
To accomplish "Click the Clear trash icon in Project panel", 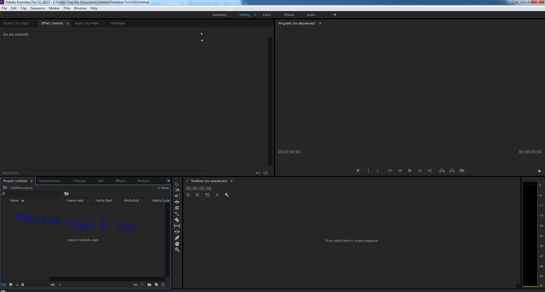I will coord(163,285).
